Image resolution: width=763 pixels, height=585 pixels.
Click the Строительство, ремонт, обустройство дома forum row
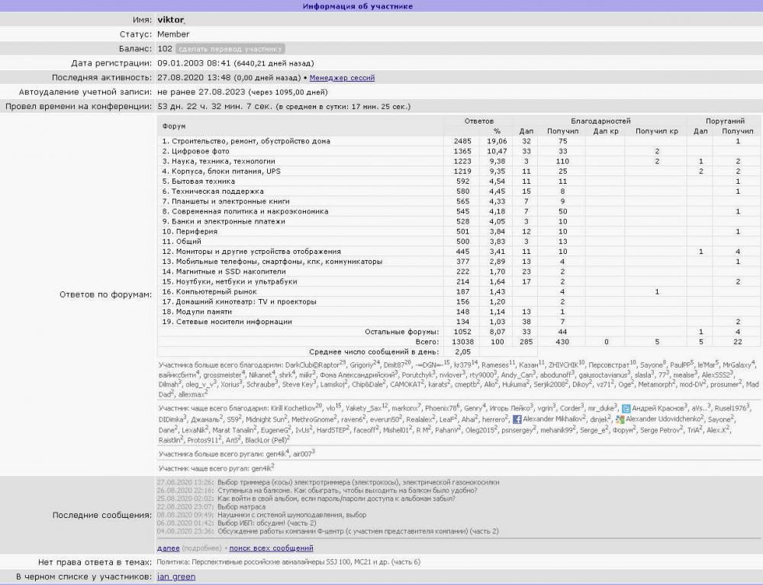[458, 141]
